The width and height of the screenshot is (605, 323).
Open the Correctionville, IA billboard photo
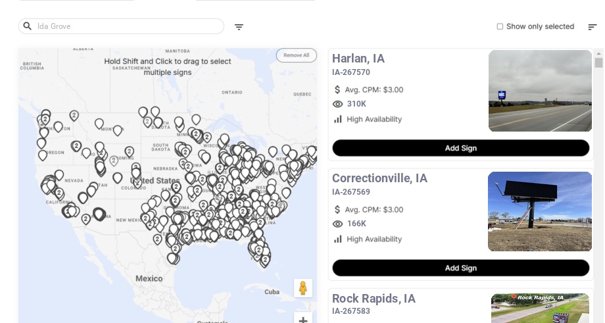click(x=539, y=211)
